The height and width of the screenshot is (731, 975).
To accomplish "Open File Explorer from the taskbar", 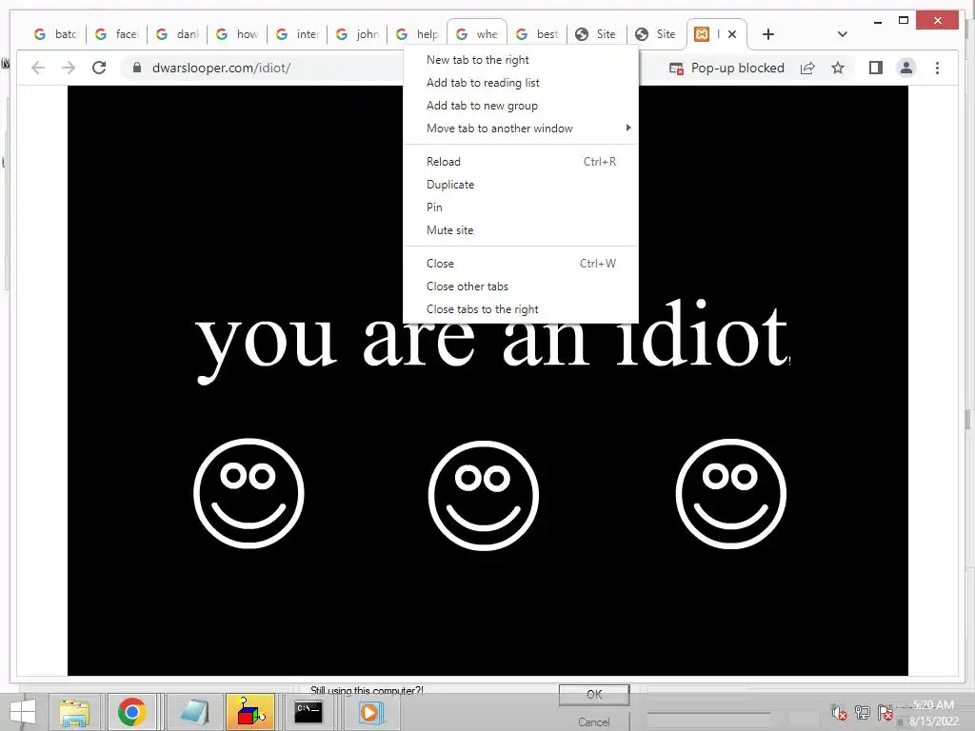I will coord(74,712).
